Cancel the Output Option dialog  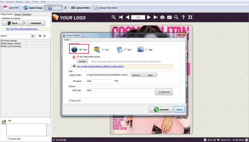click(179, 110)
